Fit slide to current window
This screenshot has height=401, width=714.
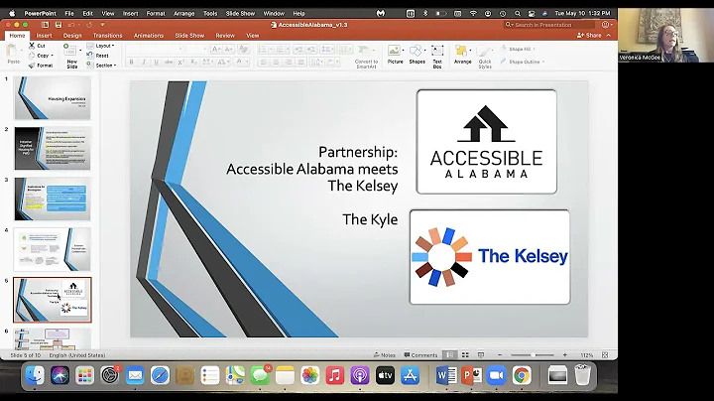pyautogui.click(x=605, y=355)
